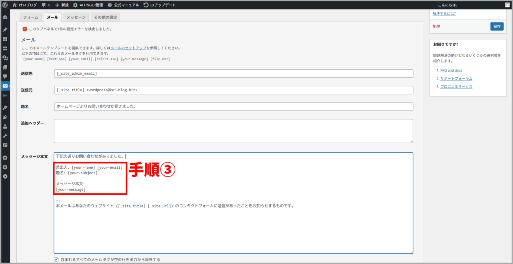Screen dimensions: 513x264
Task: Open Appearance paintbrush icon in sidebar
Action: coord(5,107)
